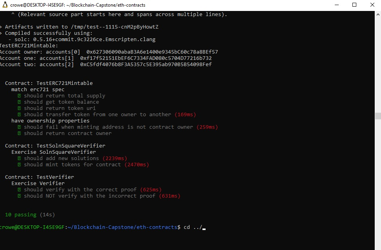The width and height of the screenshot is (381, 250).
Task: Click checkmark beside 'should return total supply'
Action: click(19, 96)
